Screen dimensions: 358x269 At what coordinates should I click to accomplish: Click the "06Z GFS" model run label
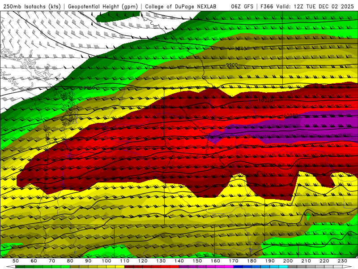point(242,7)
